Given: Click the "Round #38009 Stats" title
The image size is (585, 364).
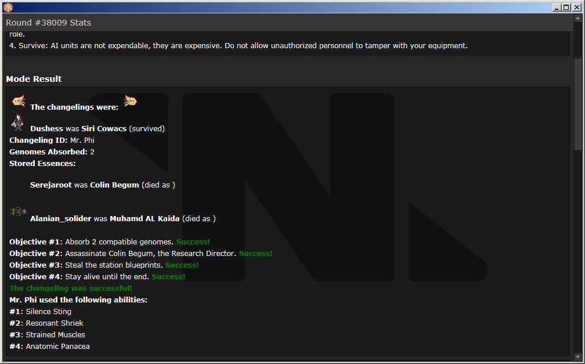Looking at the screenshot, I should click(x=49, y=23).
